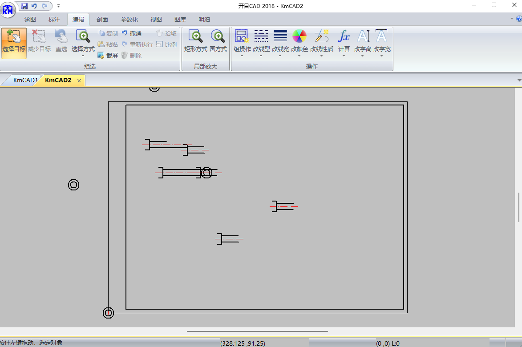
Task: Expand the quick access toolbar customize arrow
Action: 58,6
